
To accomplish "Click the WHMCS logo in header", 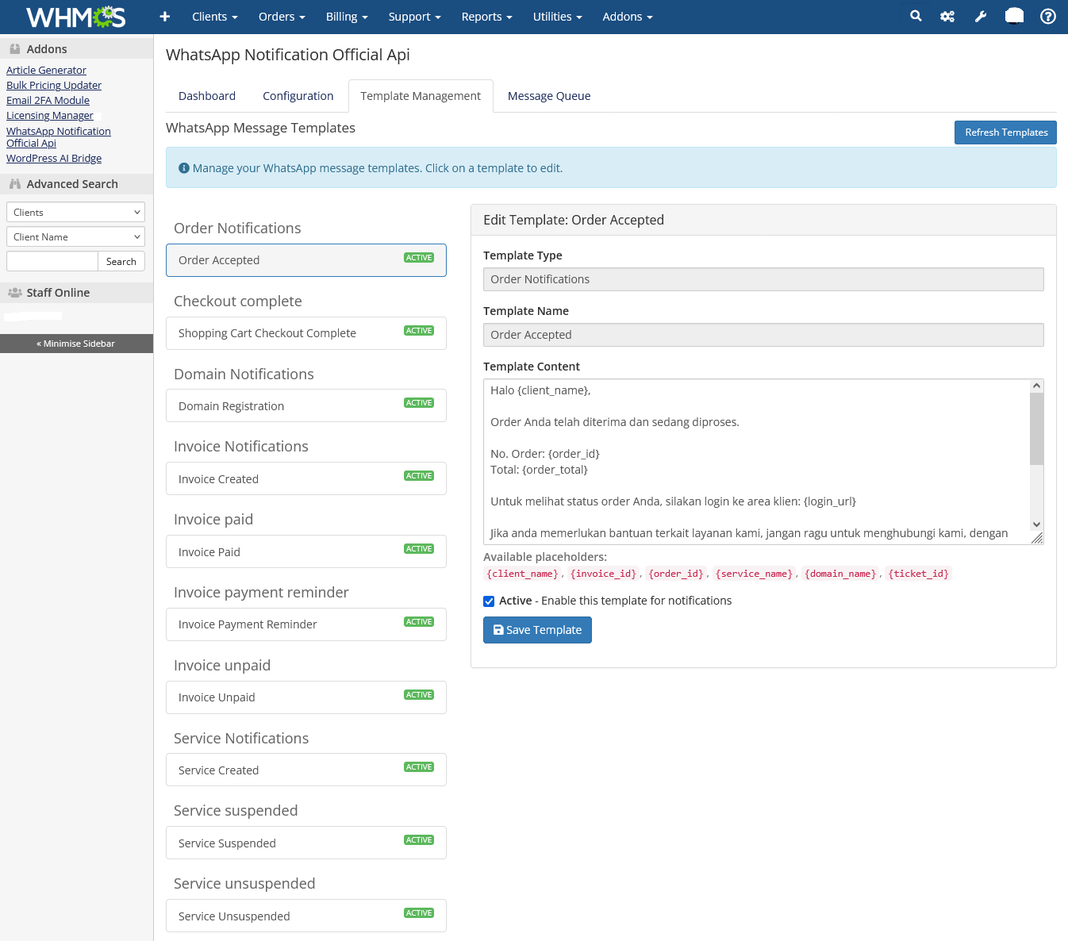I will (x=76, y=17).
